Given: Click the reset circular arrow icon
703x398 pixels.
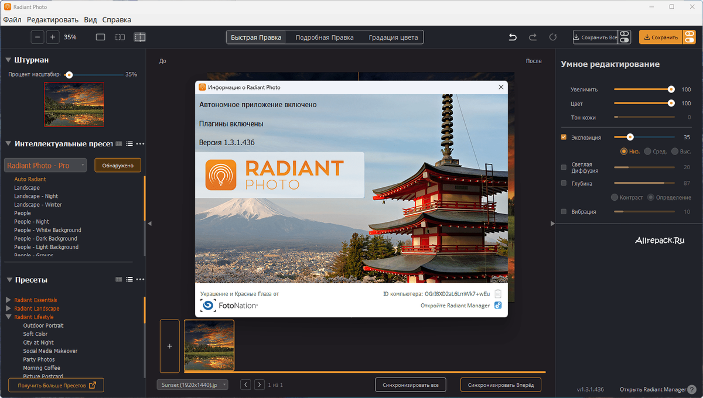Looking at the screenshot, I should (x=552, y=37).
